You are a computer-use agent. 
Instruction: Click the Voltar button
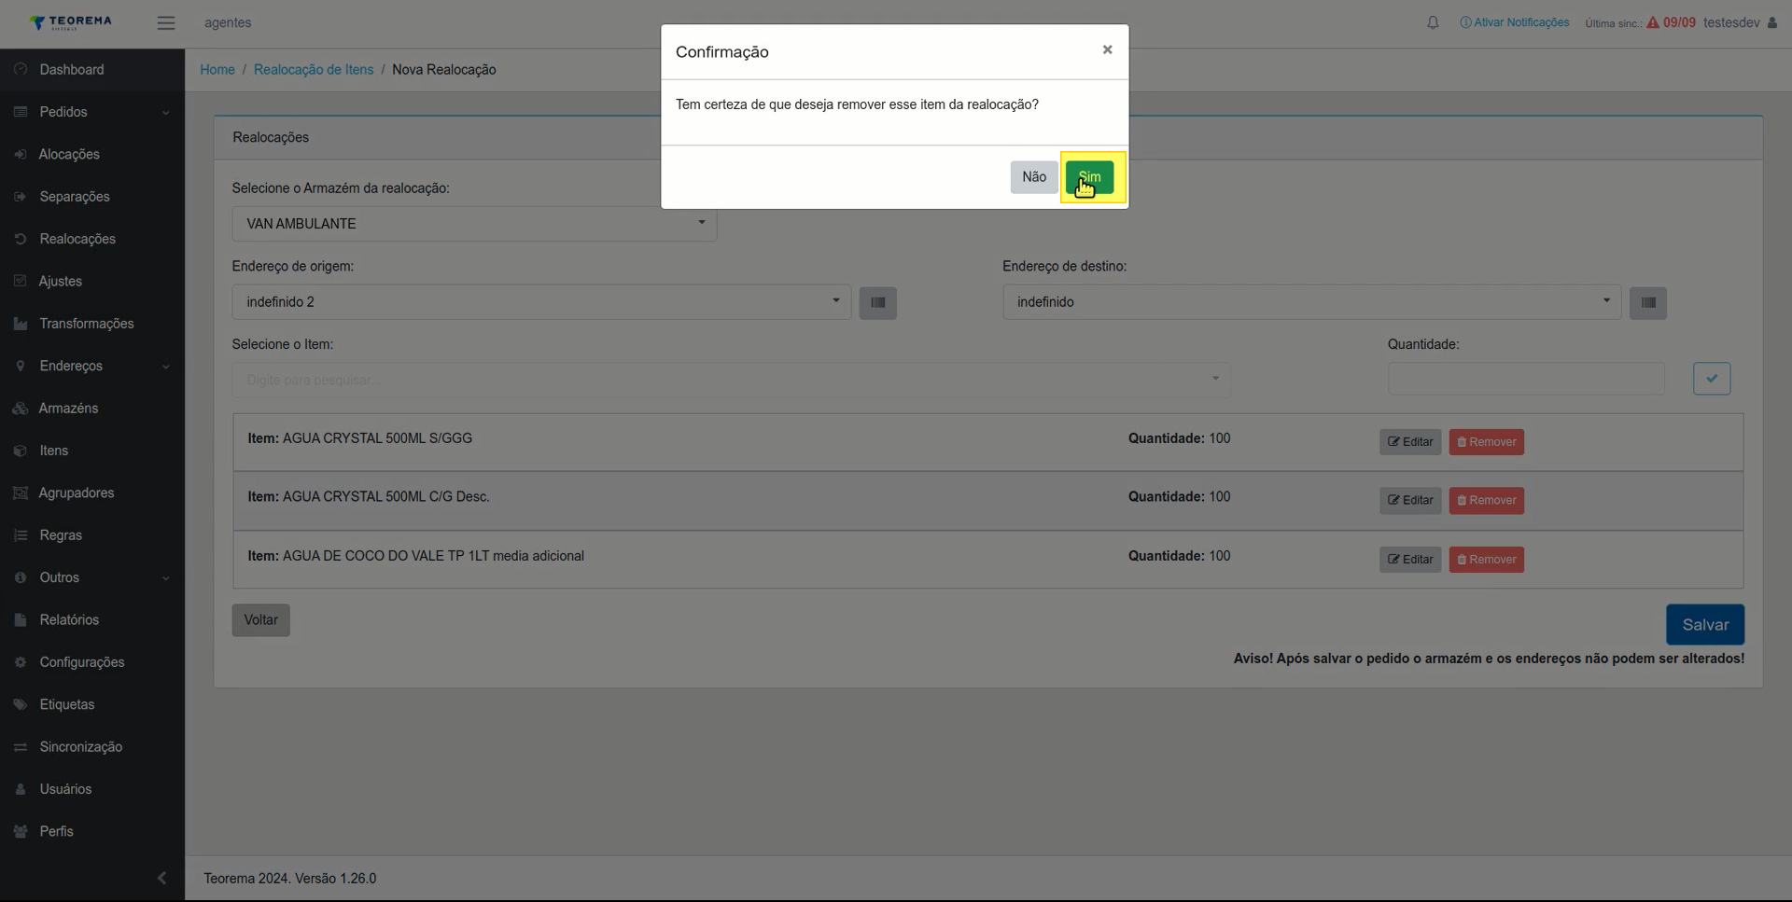261,620
